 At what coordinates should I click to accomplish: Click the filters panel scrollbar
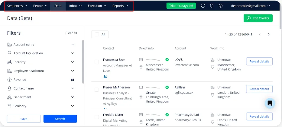click(x=83, y=62)
